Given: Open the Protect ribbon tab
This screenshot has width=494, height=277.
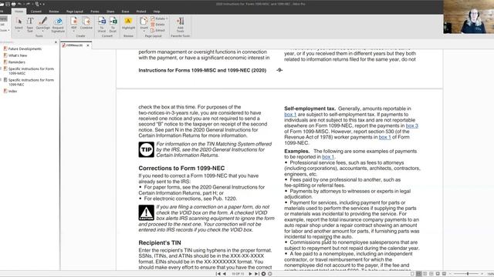Looking at the screenshot, I should (x=141, y=12).
